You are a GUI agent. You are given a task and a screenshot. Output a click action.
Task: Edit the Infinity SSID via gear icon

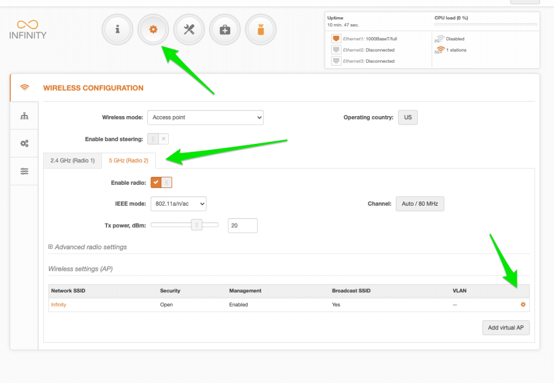(x=523, y=304)
